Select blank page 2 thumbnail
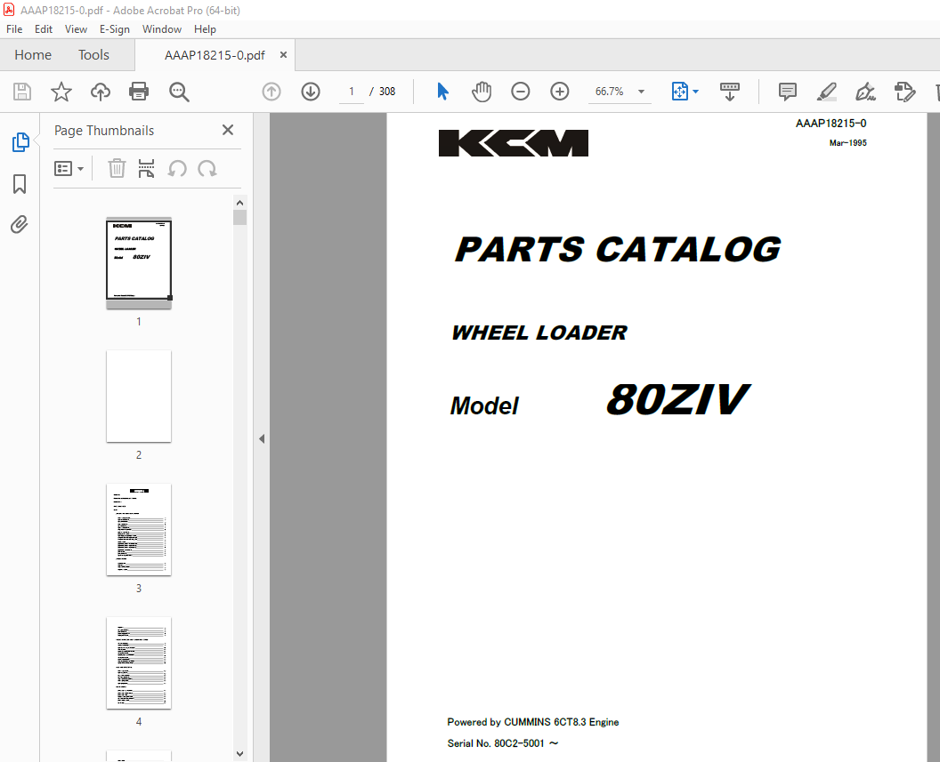940x762 pixels. coord(139,397)
